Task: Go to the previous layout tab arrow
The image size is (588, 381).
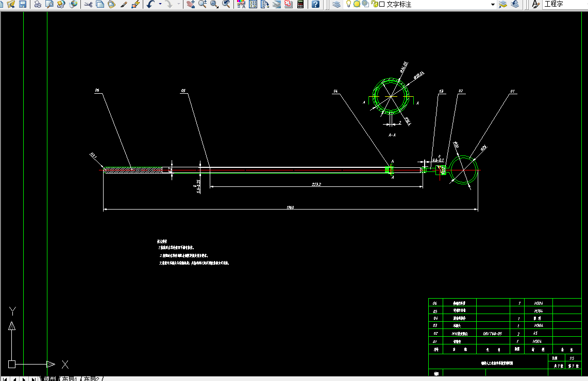Action: point(14,379)
